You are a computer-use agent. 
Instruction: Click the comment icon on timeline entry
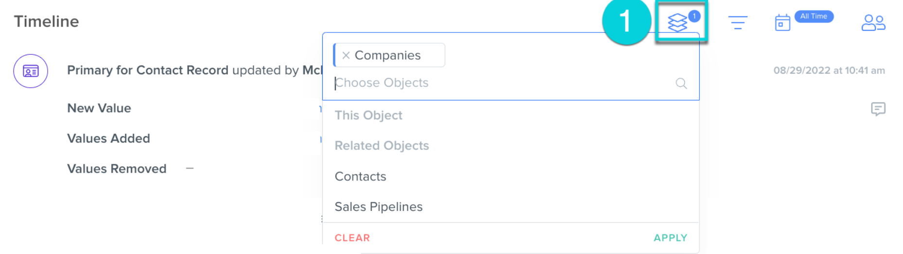(x=878, y=109)
